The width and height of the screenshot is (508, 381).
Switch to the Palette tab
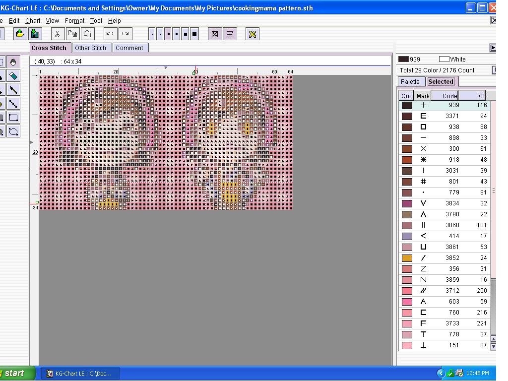(411, 81)
